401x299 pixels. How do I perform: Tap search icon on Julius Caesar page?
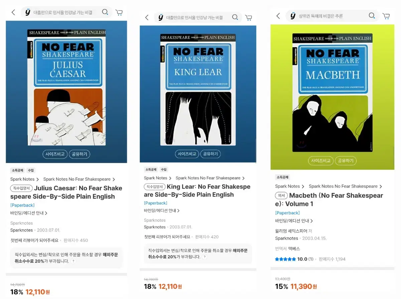point(105,12)
